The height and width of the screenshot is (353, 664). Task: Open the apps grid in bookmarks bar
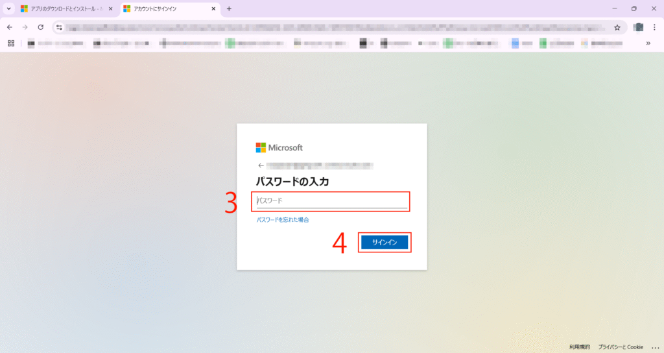tap(11, 43)
